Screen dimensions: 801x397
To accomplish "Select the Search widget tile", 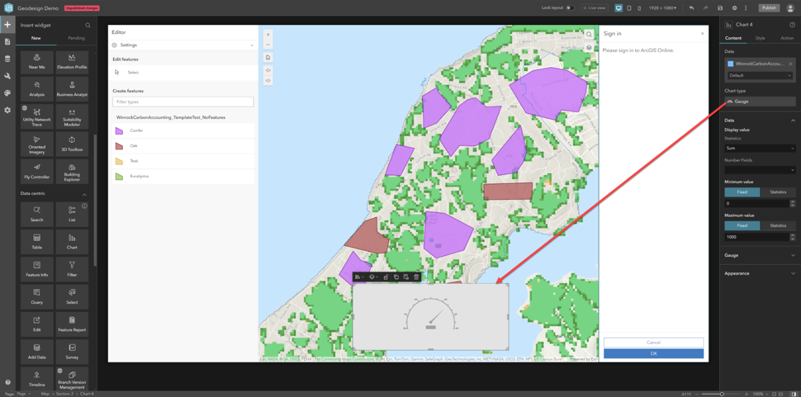I will (x=37, y=214).
